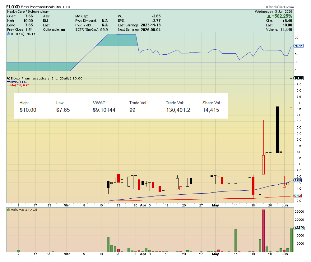Image resolution: width=311 pixels, height=262 pixels.
Task: Click the 70.11 RSI value tag on right axis
Action: tap(299, 46)
